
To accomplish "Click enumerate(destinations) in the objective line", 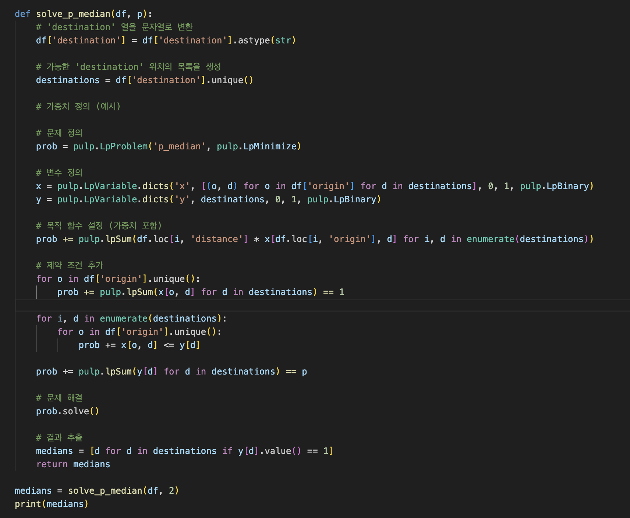I will click(x=527, y=239).
